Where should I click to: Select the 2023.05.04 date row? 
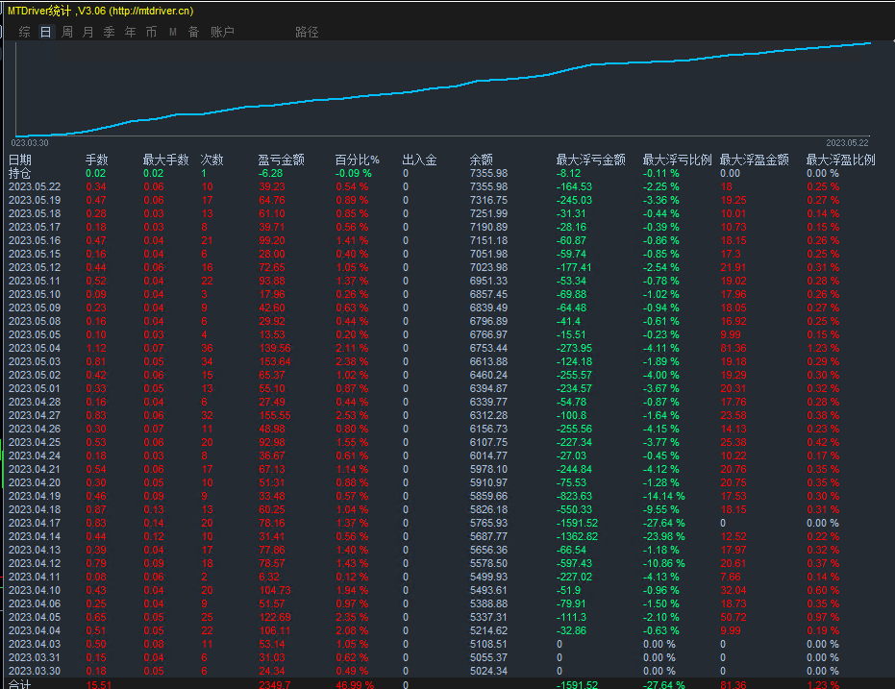pos(35,348)
